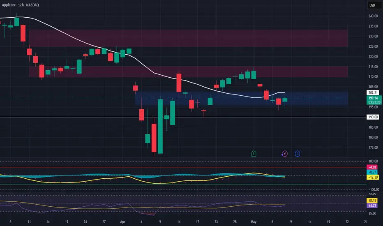
Task: Click the 202.21 moving average price label
Action: tap(373, 92)
